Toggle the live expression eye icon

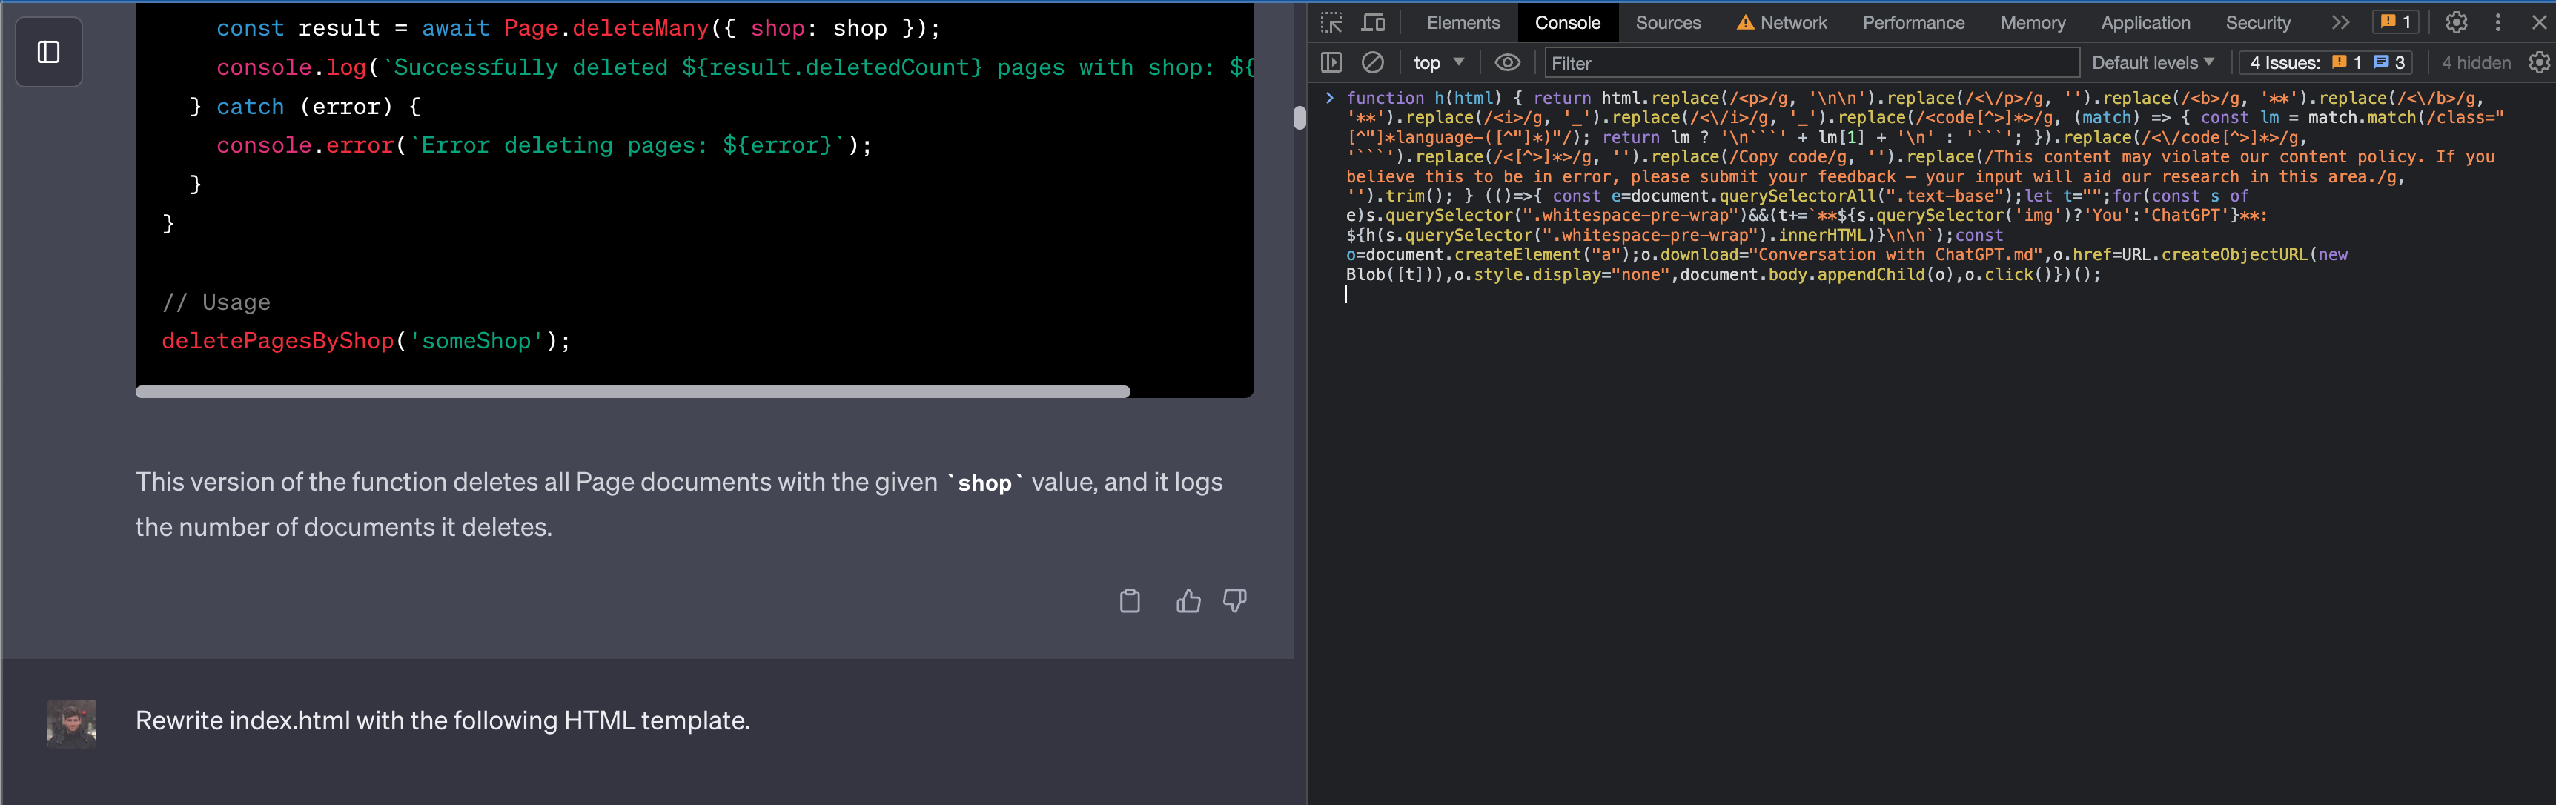point(1506,62)
